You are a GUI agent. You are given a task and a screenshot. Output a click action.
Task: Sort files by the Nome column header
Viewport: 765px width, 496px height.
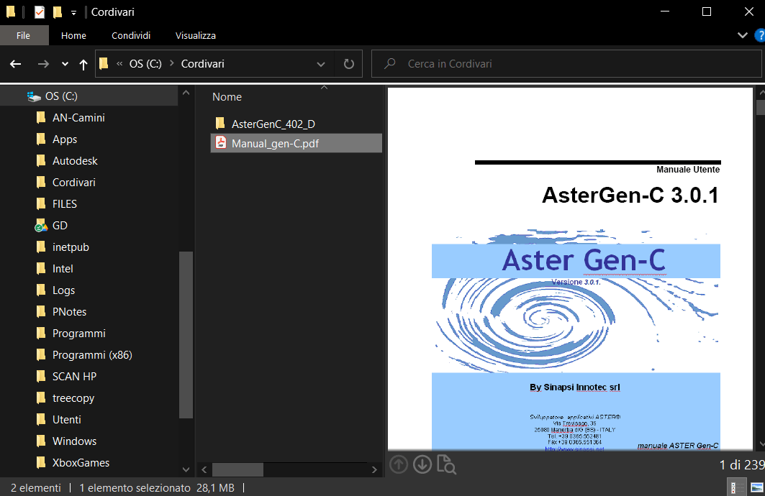227,97
